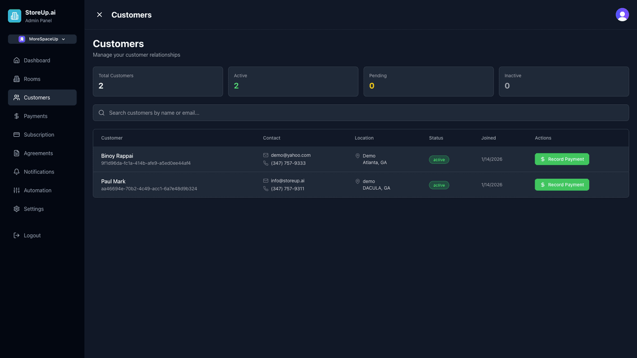Close the Customers view with the X
The height and width of the screenshot is (358, 637).
(99, 14)
